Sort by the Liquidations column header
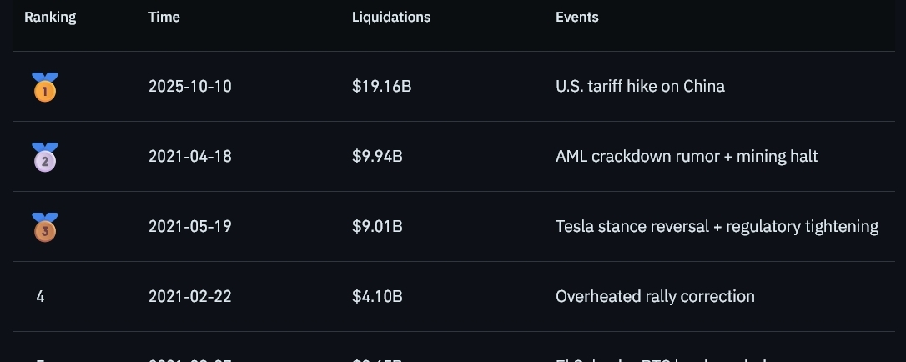 click(x=391, y=18)
